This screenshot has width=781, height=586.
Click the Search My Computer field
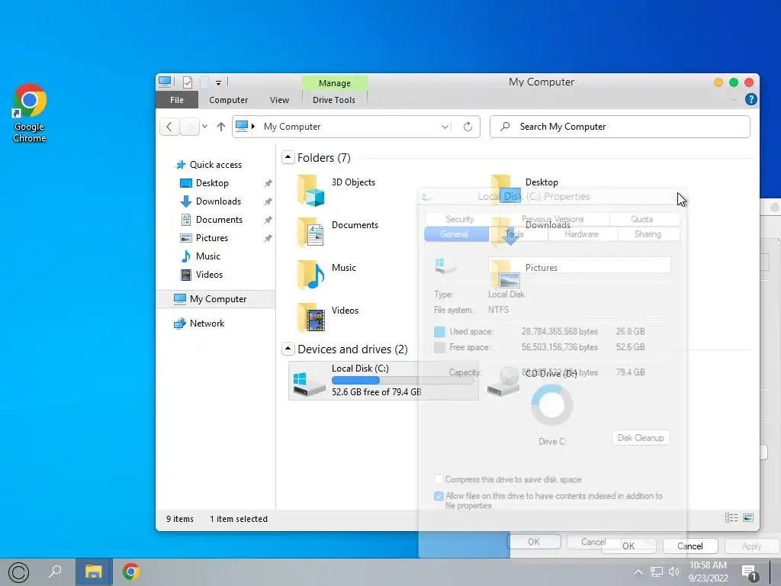[620, 127]
